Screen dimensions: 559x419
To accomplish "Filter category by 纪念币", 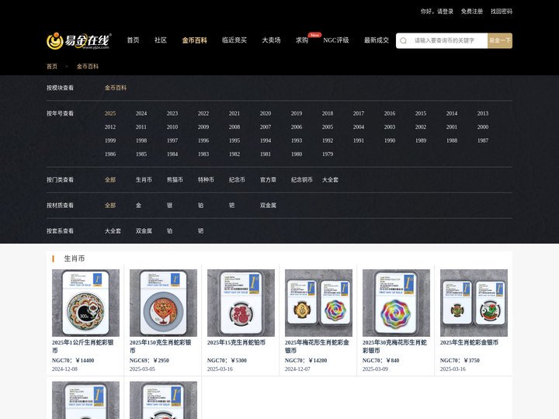I will pyautogui.click(x=237, y=179).
